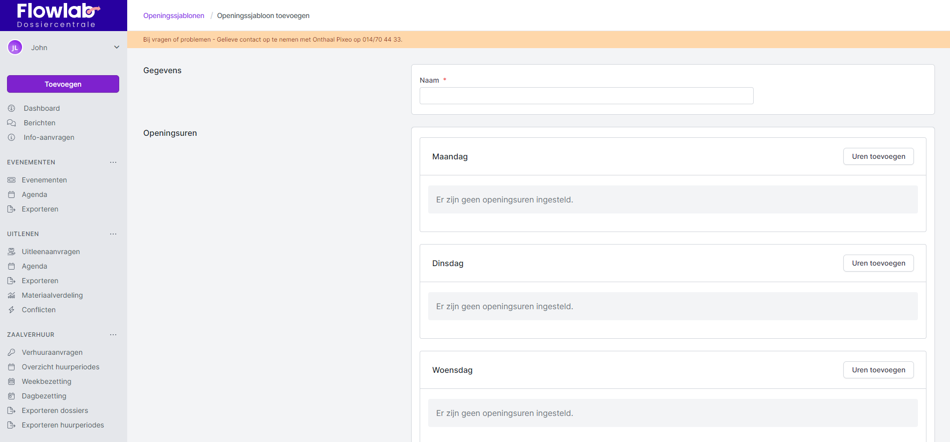Open the Uitlenen section options ellipsis
This screenshot has height=442, width=950.
click(x=113, y=234)
